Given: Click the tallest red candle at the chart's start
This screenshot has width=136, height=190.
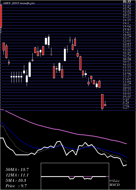Looking at the screenshot, I should pos(1,16).
